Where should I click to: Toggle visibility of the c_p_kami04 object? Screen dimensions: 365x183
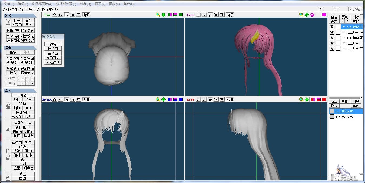pyautogui.click(x=332, y=32)
